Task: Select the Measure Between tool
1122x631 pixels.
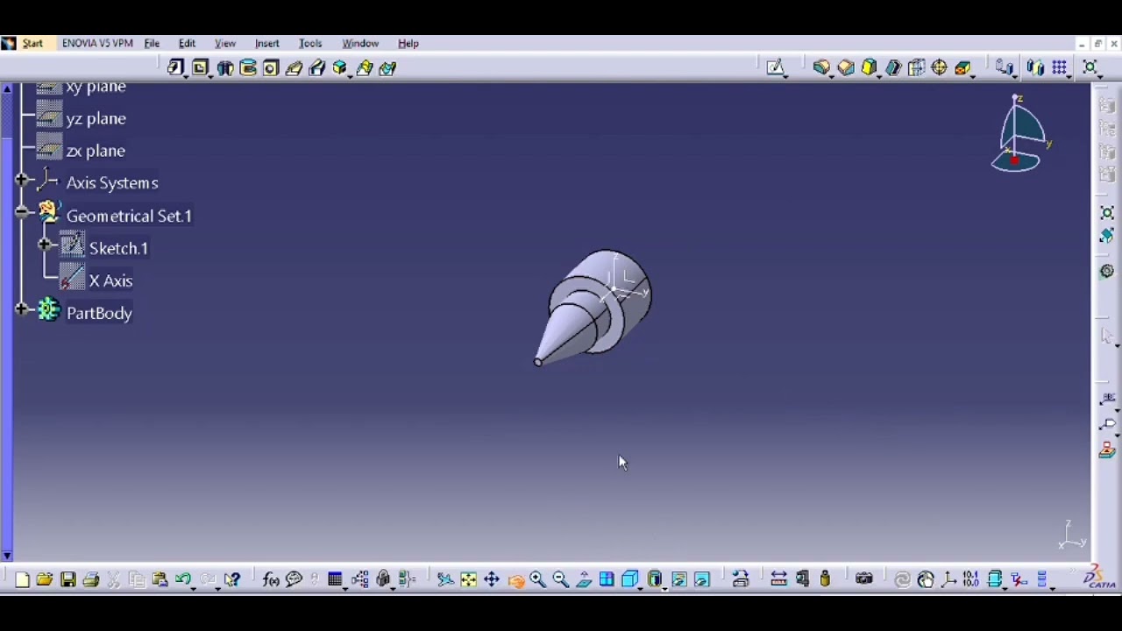Action: pos(778,579)
